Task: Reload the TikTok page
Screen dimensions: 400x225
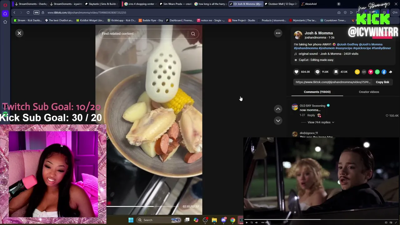Action: [28, 12]
